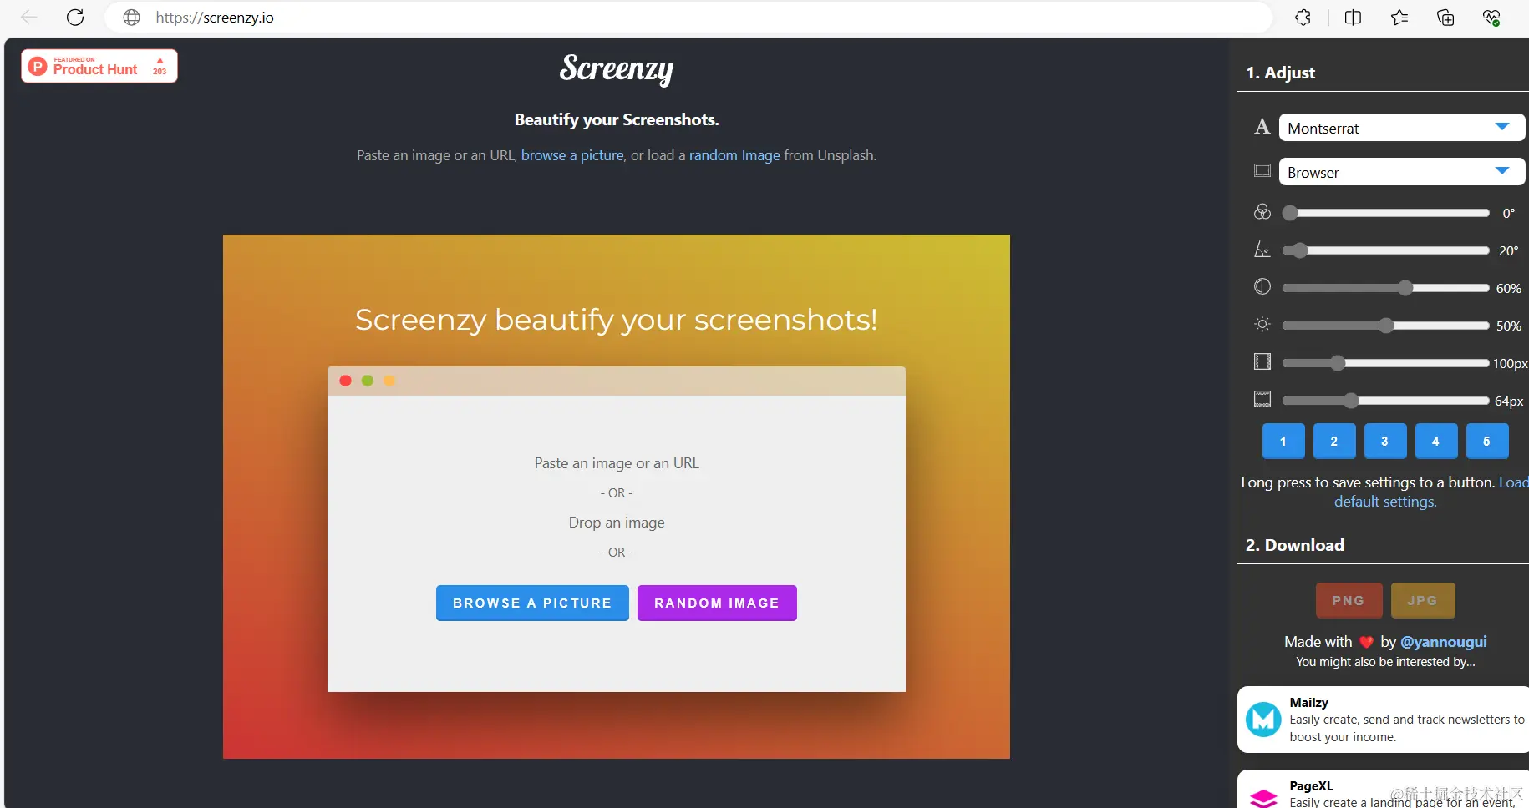Image resolution: width=1529 pixels, height=808 pixels.
Task: Click the browser back arrow
Action: (29, 17)
